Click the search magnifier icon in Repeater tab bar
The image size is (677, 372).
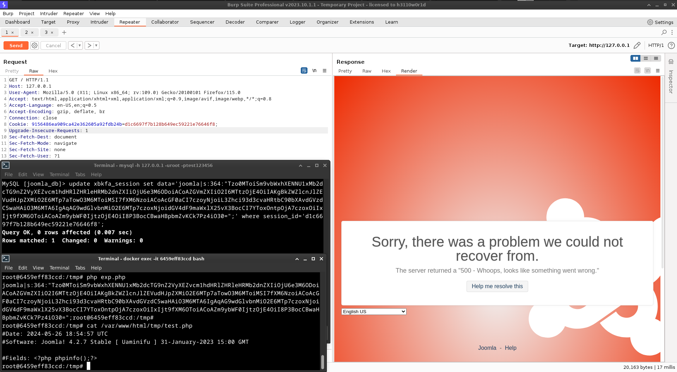[664, 32]
